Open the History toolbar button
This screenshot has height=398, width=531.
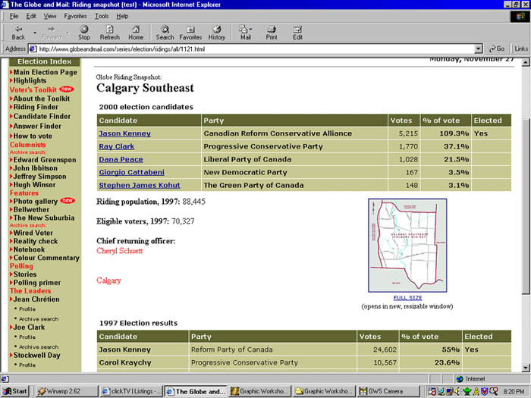217,33
